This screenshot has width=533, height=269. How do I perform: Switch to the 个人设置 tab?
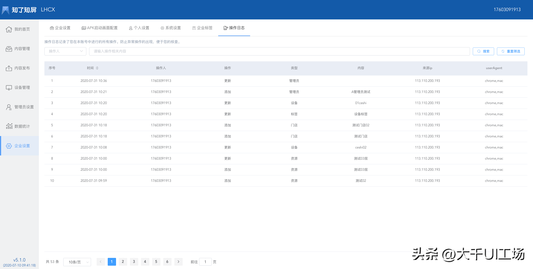pyautogui.click(x=139, y=28)
